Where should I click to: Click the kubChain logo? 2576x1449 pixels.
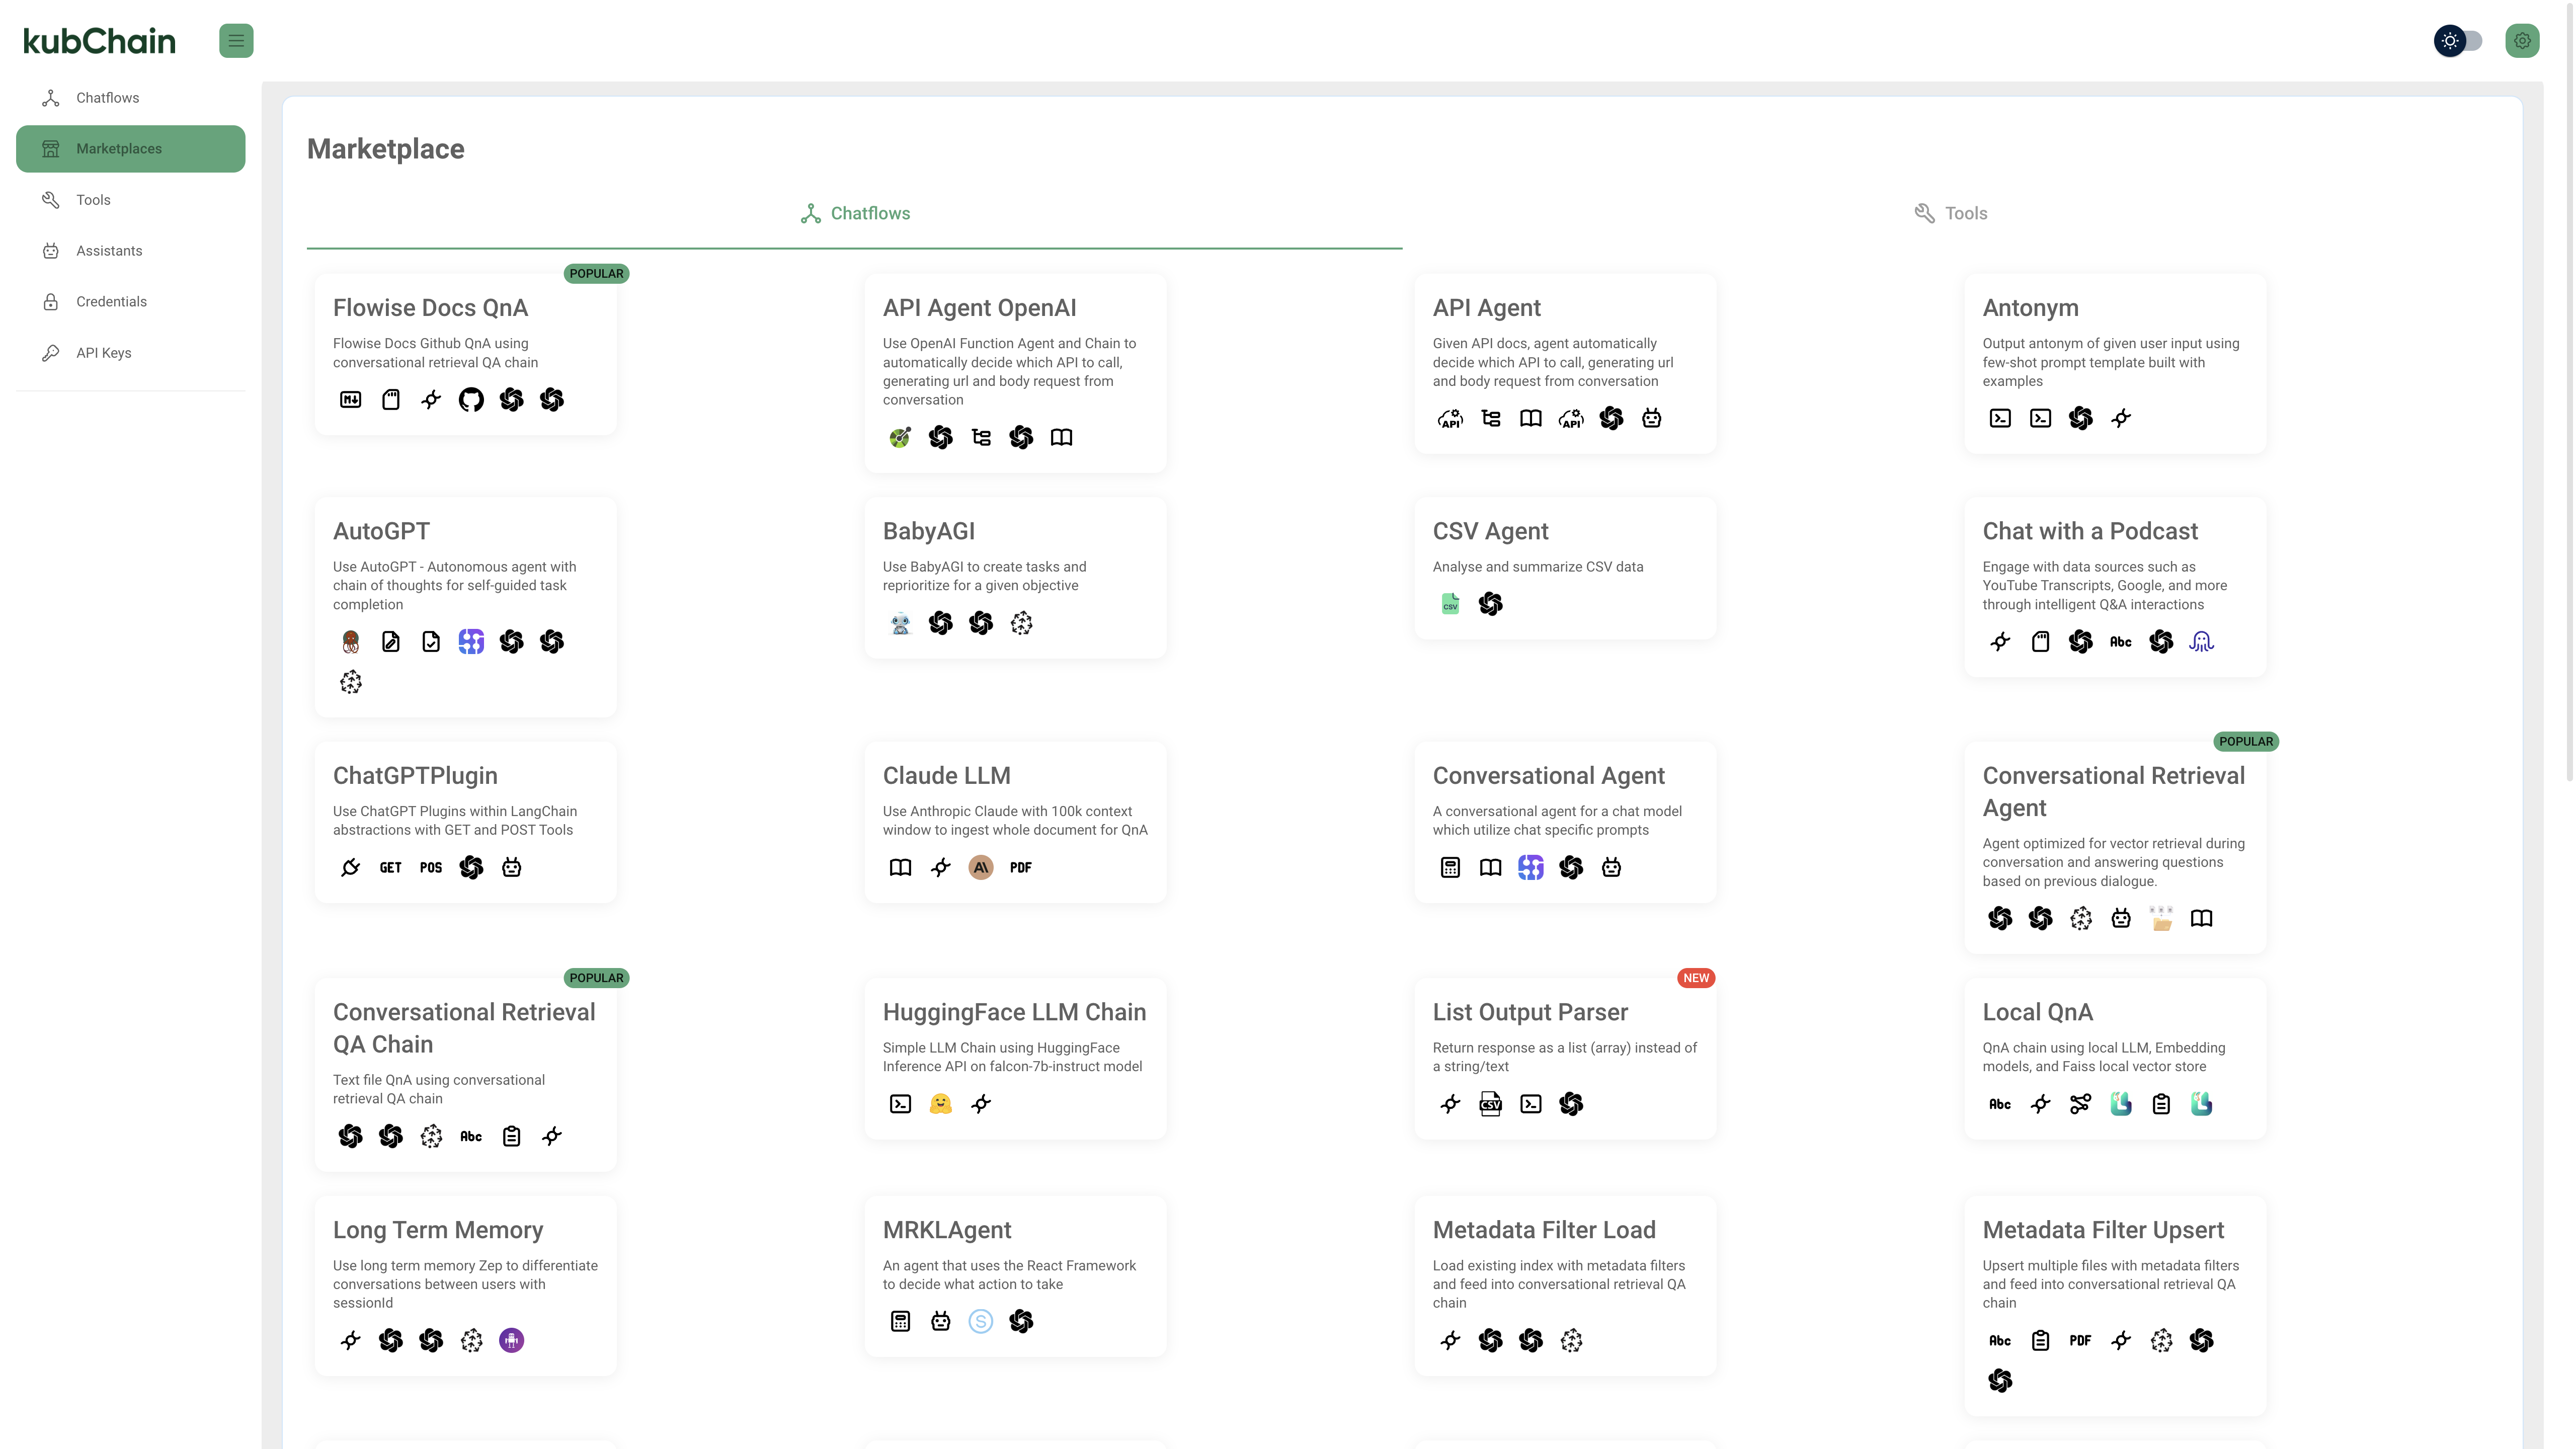click(99, 41)
